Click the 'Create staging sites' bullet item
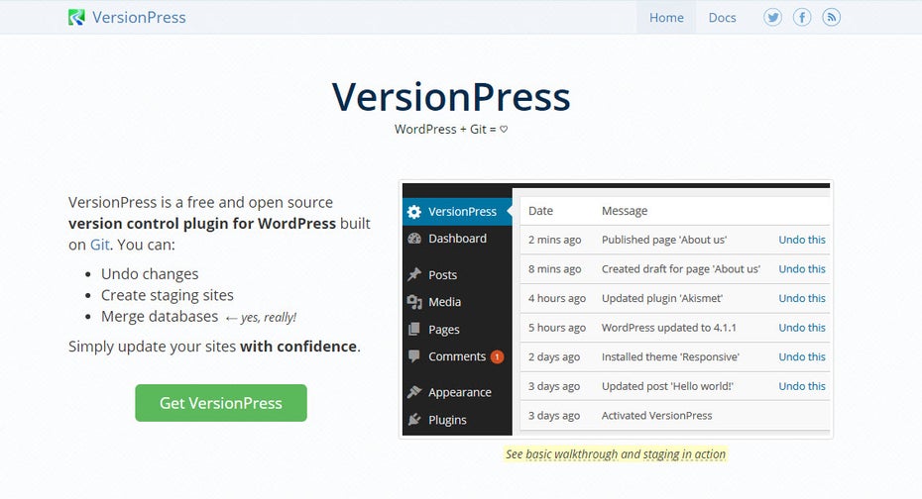 [x=167, y=295]
